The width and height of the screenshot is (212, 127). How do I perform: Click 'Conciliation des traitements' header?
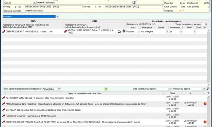[x=166, y=21]
